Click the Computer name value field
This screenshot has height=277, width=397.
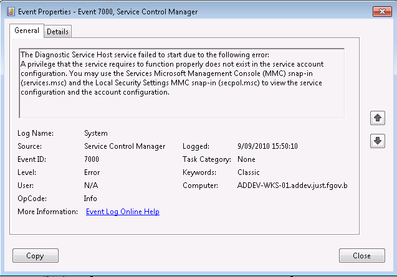[292, 185]
